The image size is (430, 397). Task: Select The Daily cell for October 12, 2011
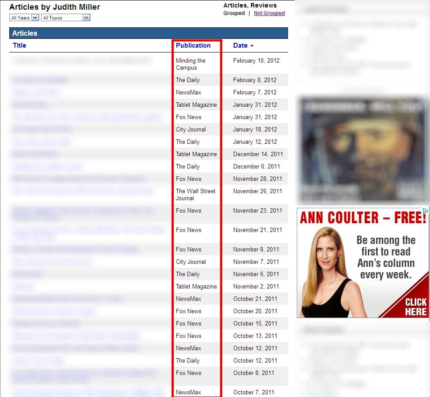(x=188, y=361)
